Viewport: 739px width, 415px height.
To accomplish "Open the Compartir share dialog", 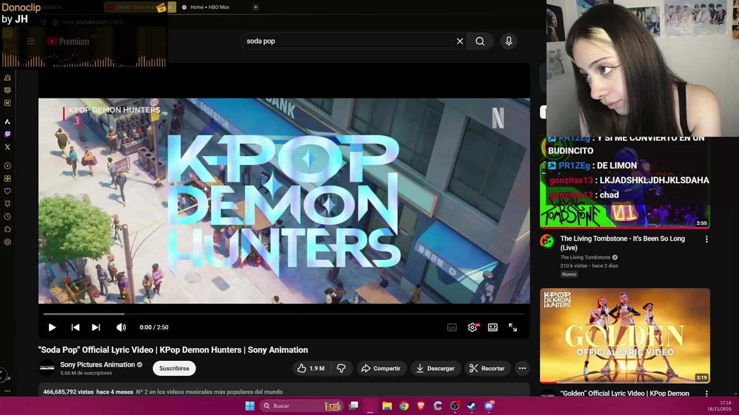I will (x=380, y=368).
